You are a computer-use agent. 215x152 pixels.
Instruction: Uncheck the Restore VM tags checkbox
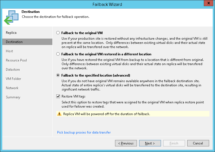click(x=58, y=96)
